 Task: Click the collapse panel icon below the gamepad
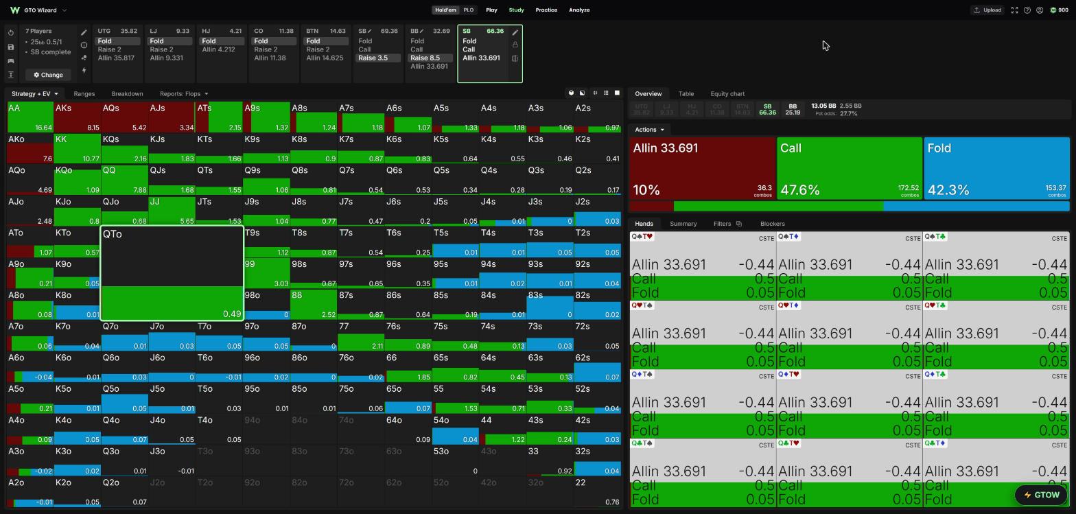pos(11,75)
